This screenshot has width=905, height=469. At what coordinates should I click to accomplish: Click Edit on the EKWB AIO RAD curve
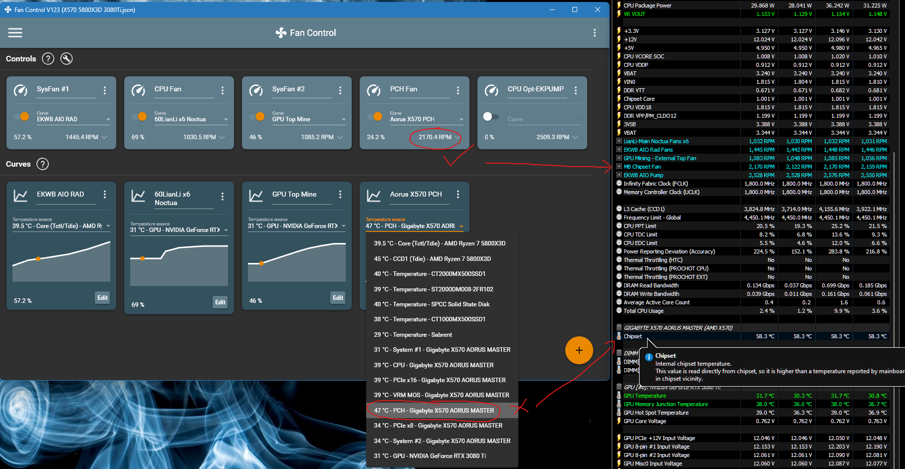102,298
